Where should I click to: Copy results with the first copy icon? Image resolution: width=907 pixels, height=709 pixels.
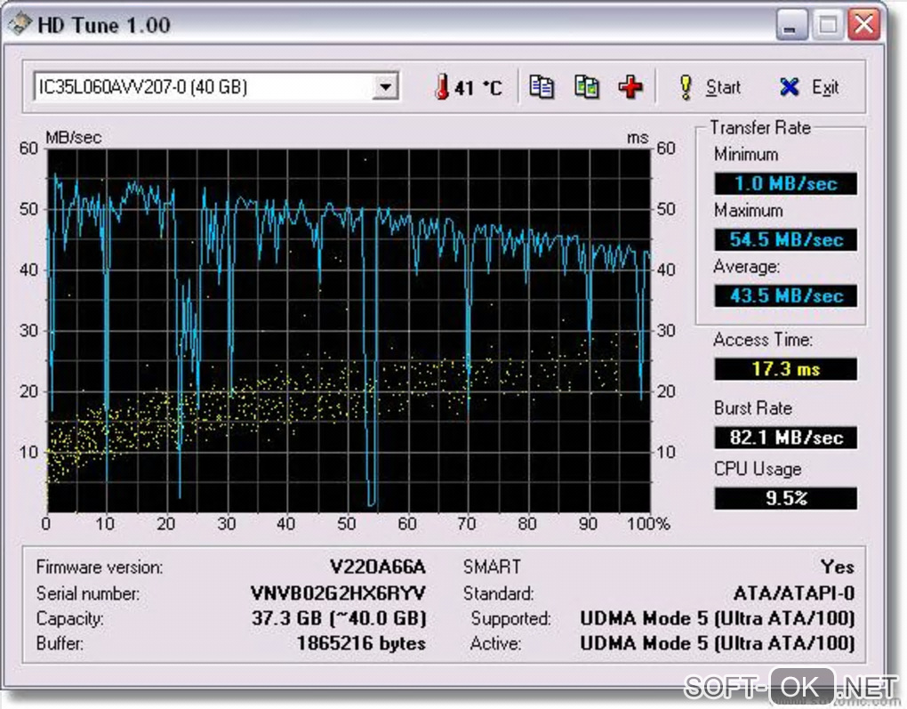coord(542,87)
